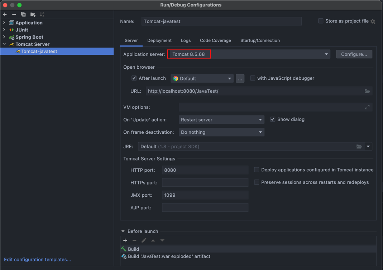Remove the selected configuration
383x270 pixels.
tap(14, 14)
